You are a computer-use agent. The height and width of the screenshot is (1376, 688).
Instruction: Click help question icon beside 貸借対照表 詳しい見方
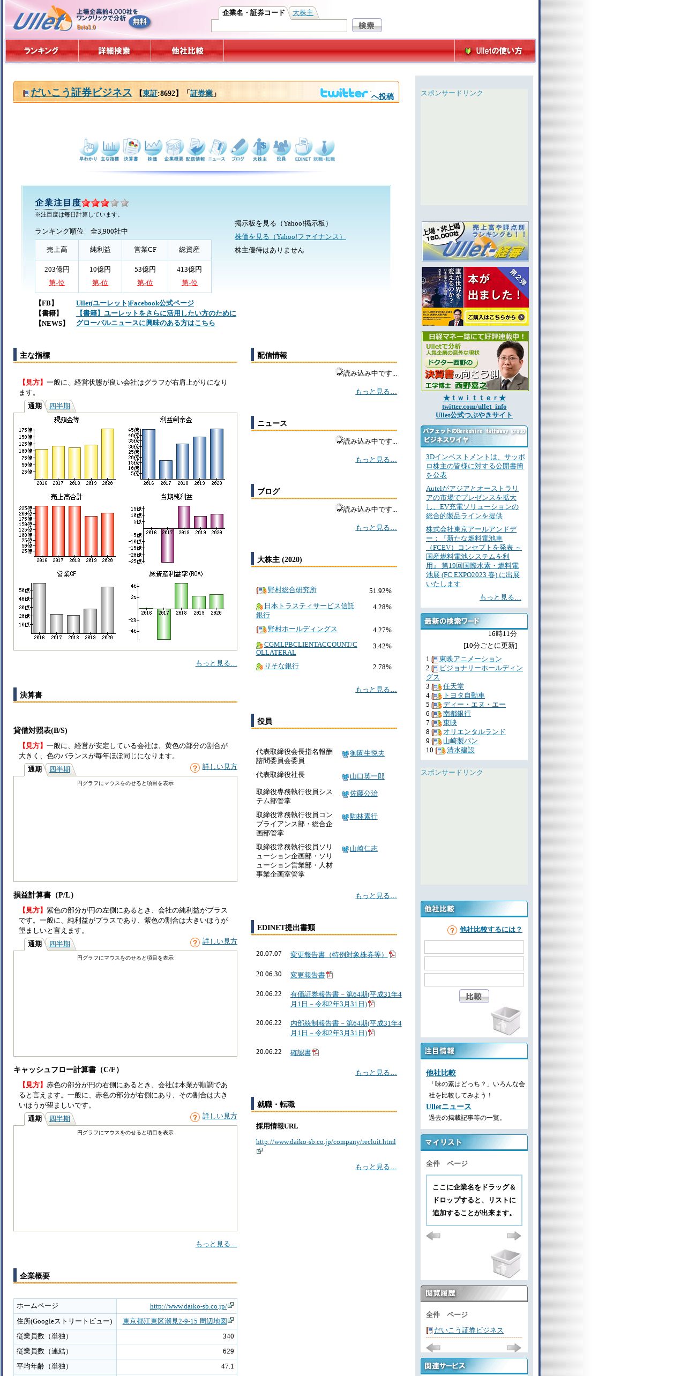coord(195,768)
